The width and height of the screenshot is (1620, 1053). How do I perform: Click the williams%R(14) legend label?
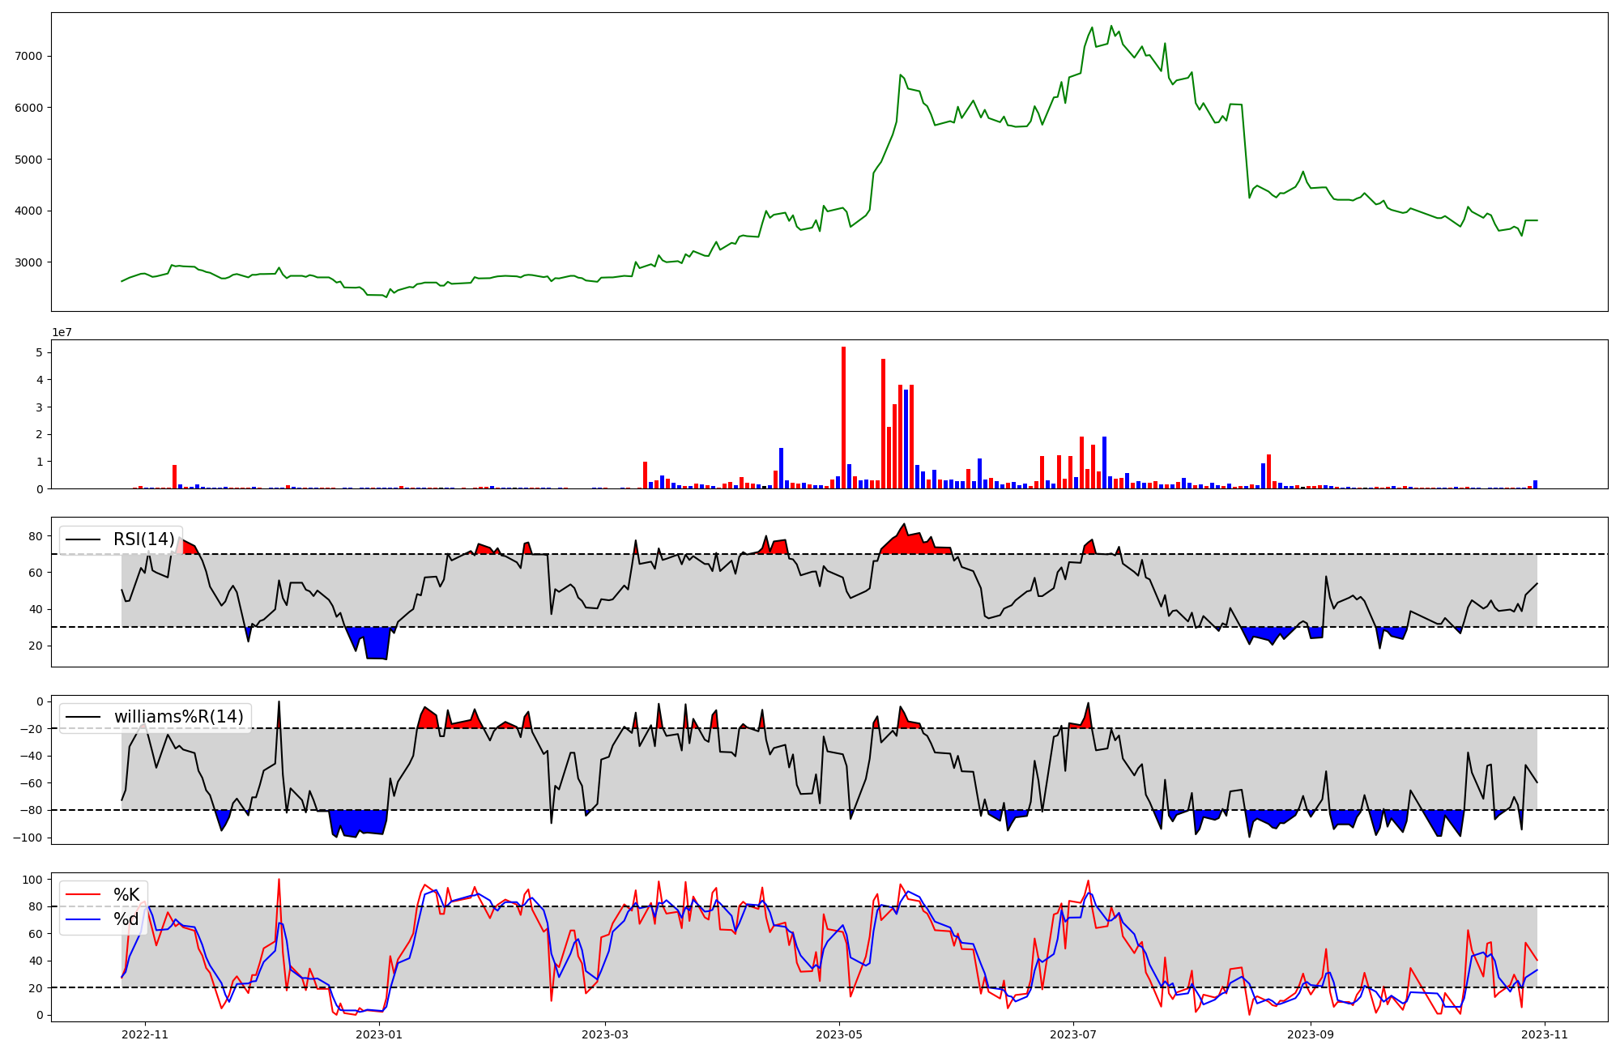[x=178, y=717]
